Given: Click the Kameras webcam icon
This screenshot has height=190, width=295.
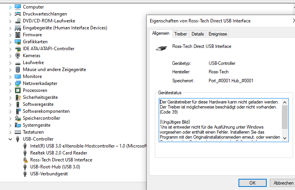Looking at the screenshot, I should [18, 56].
